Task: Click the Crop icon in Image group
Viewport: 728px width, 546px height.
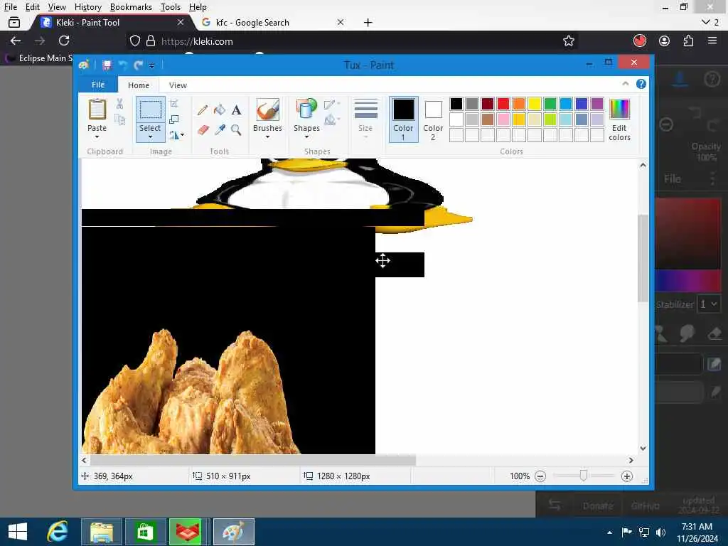Action: pyautogui.click(x=174, y=104)
